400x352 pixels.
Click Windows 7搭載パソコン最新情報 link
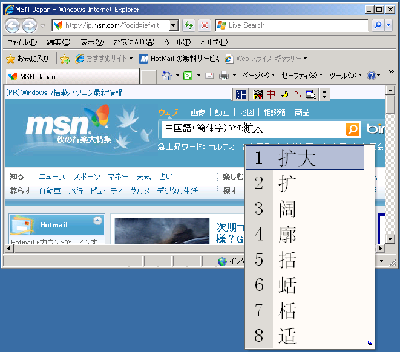pyautogui.click(x=71, y=93)
